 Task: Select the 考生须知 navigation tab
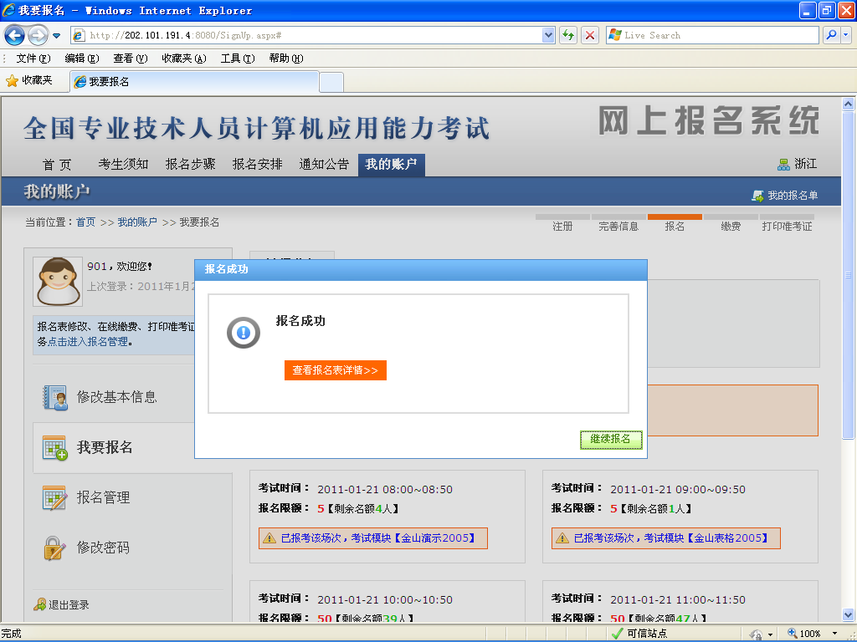[x=123, y=164]
